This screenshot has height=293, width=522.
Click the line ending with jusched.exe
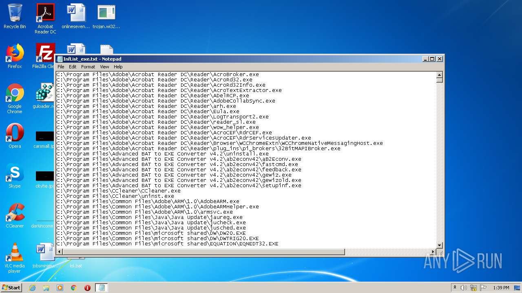coord(151,228)
